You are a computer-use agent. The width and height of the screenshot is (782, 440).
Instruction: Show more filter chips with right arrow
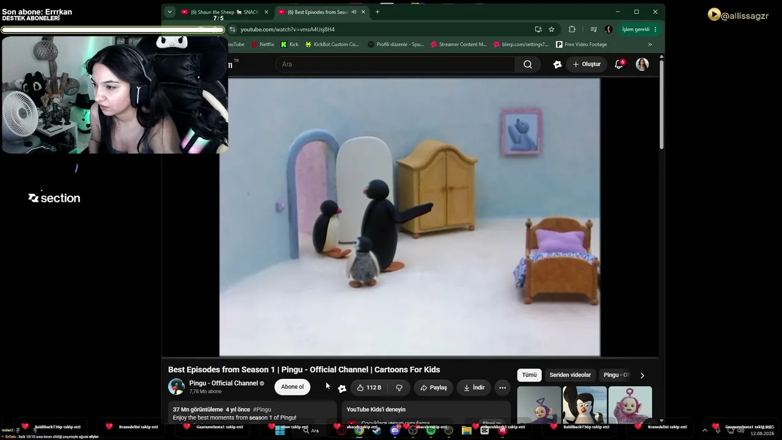pos(642,375)
